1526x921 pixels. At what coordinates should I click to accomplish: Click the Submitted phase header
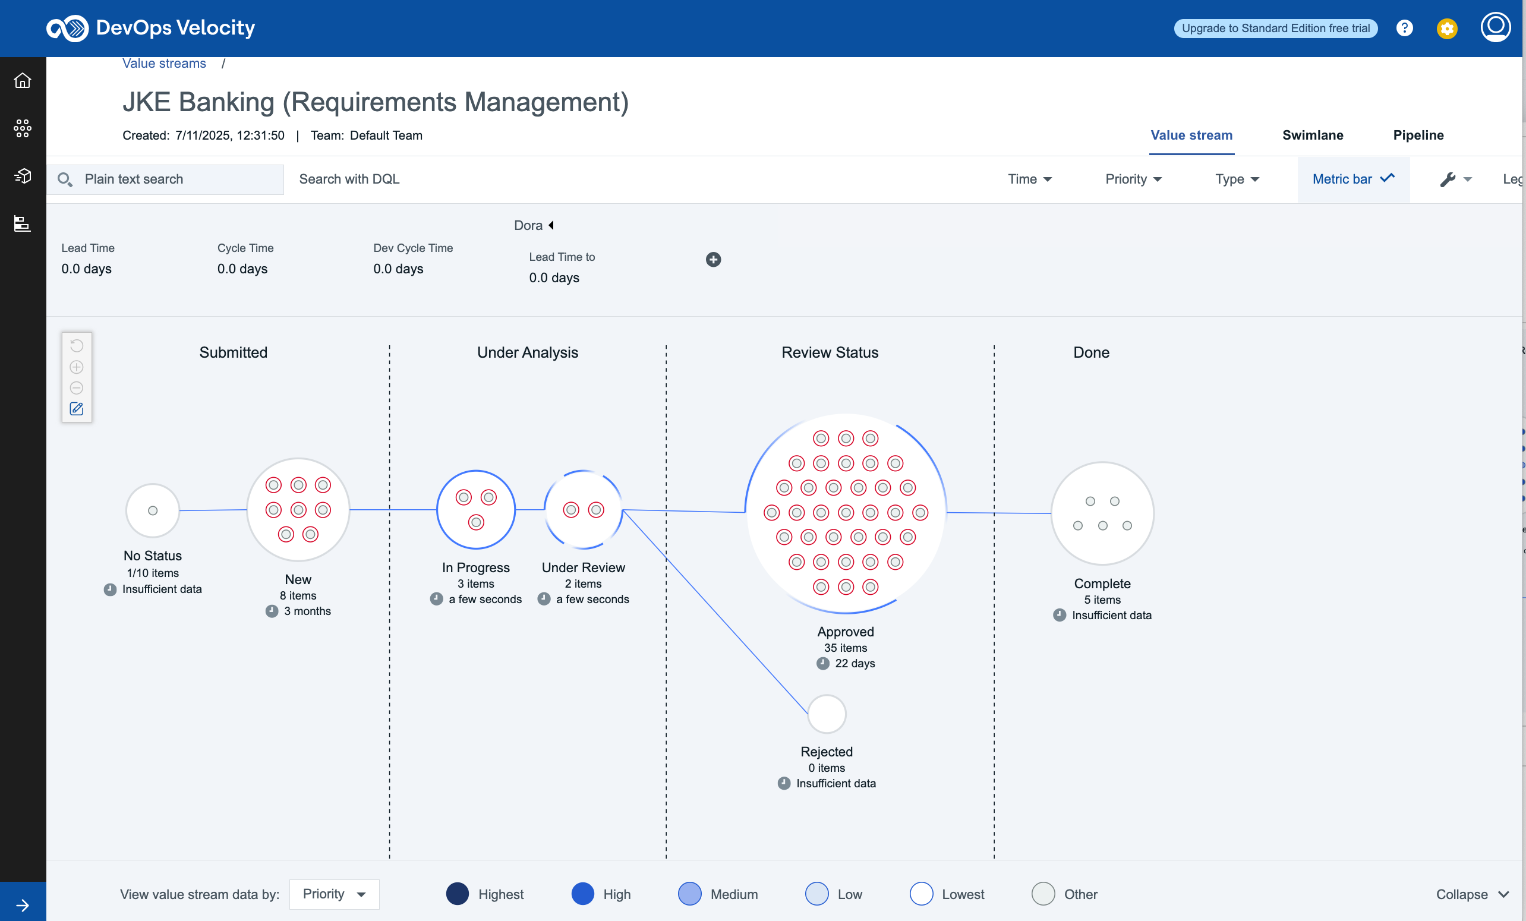[233, 352]
